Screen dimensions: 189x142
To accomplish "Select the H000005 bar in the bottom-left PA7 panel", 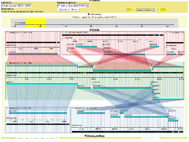I will [38, 113].
